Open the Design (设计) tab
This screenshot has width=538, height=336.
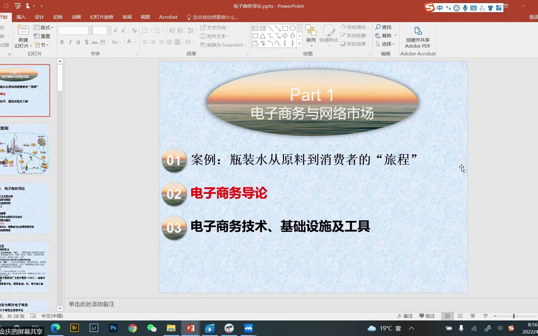(39, 17)
